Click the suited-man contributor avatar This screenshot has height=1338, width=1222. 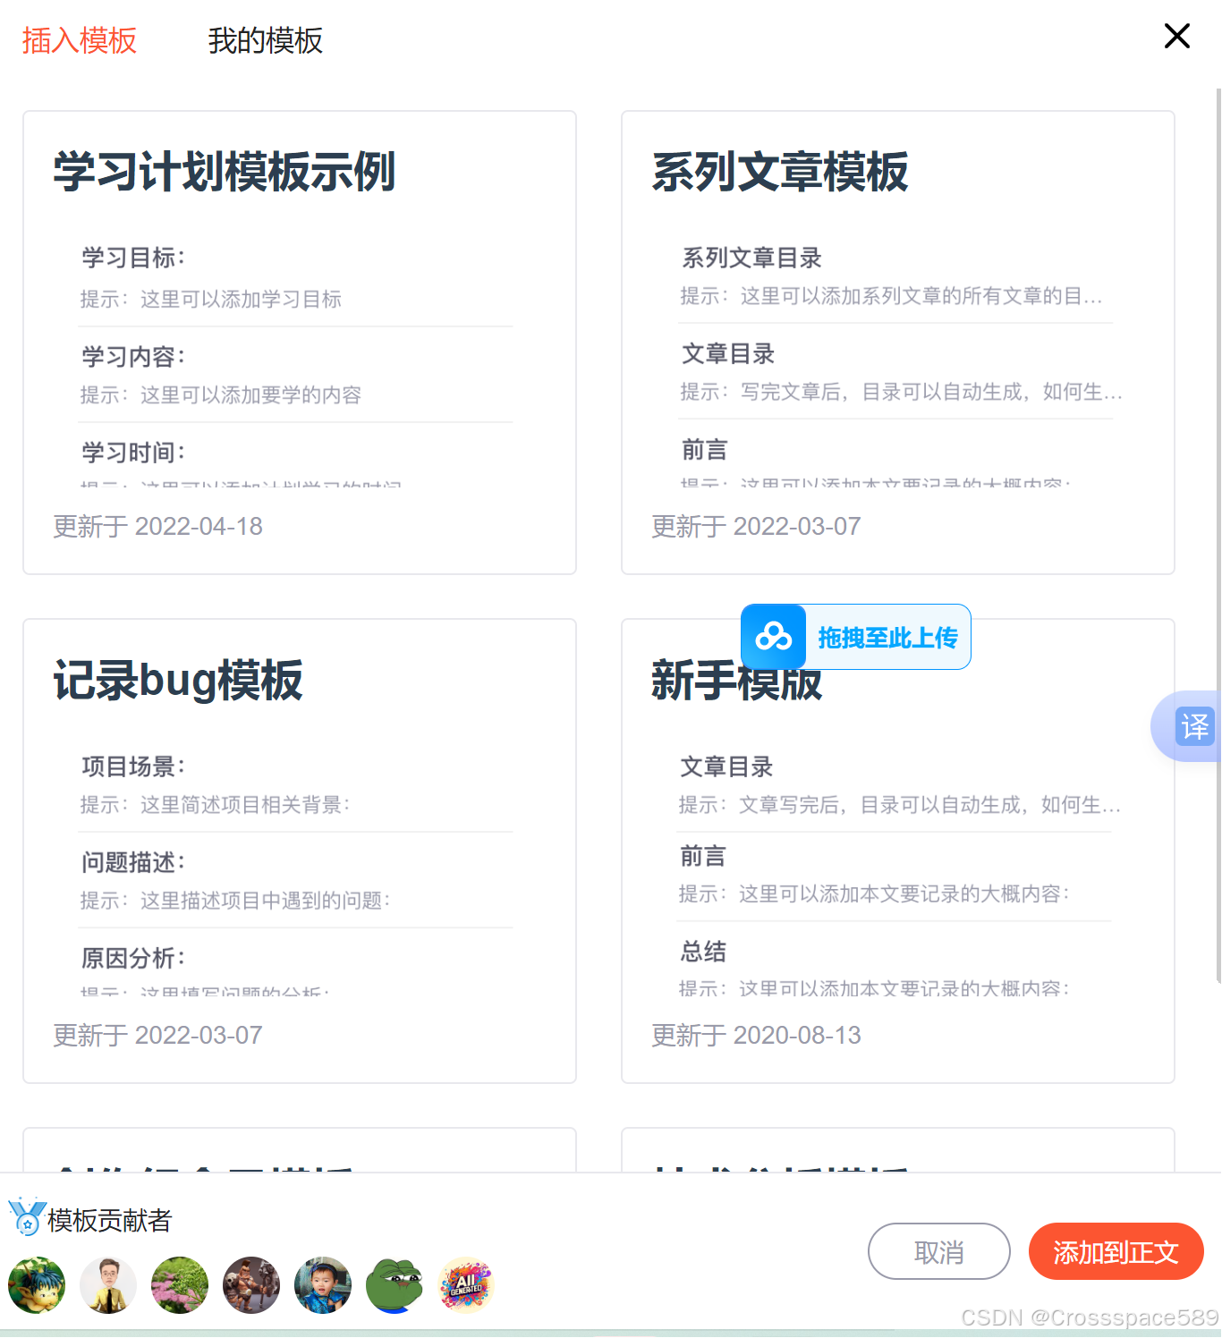click(107, 1285)
